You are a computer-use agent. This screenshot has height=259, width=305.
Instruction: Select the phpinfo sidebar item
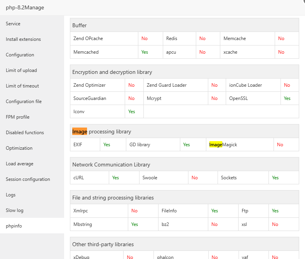click(x=14, y=226)
